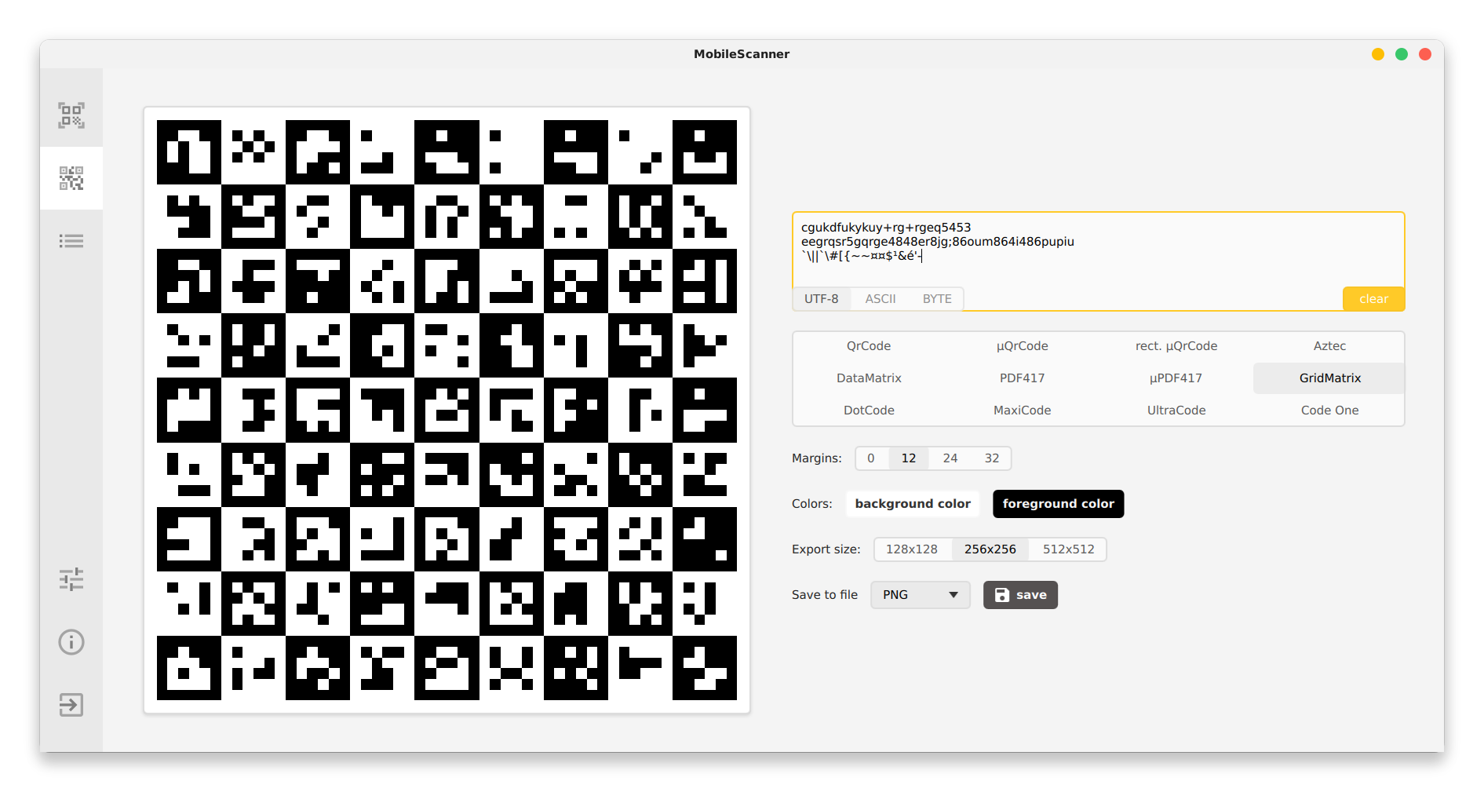Click the green maximize window button

click(x=1402, y=54)
